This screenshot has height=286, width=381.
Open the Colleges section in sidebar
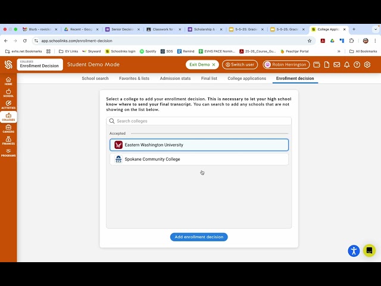click(8, 117)
